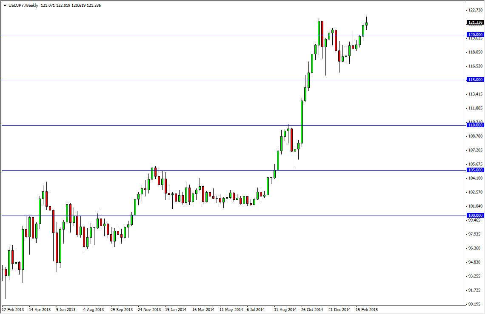The width and height of the screenshot is (485, 314).
Task: Select the USDJPY,Weekly chart title label
Action: (23, 5)
